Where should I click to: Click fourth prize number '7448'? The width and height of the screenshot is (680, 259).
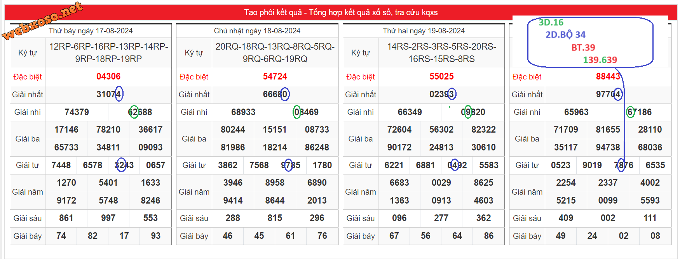pyautogui.click(x=61, y=165)
